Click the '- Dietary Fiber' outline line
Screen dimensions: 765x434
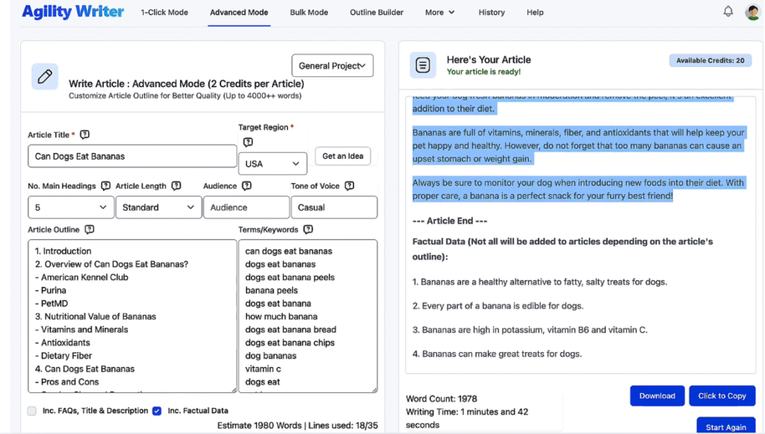coord(64,356)
